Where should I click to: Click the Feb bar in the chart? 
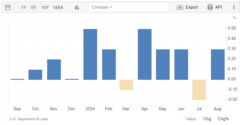(x=109, y=64)
